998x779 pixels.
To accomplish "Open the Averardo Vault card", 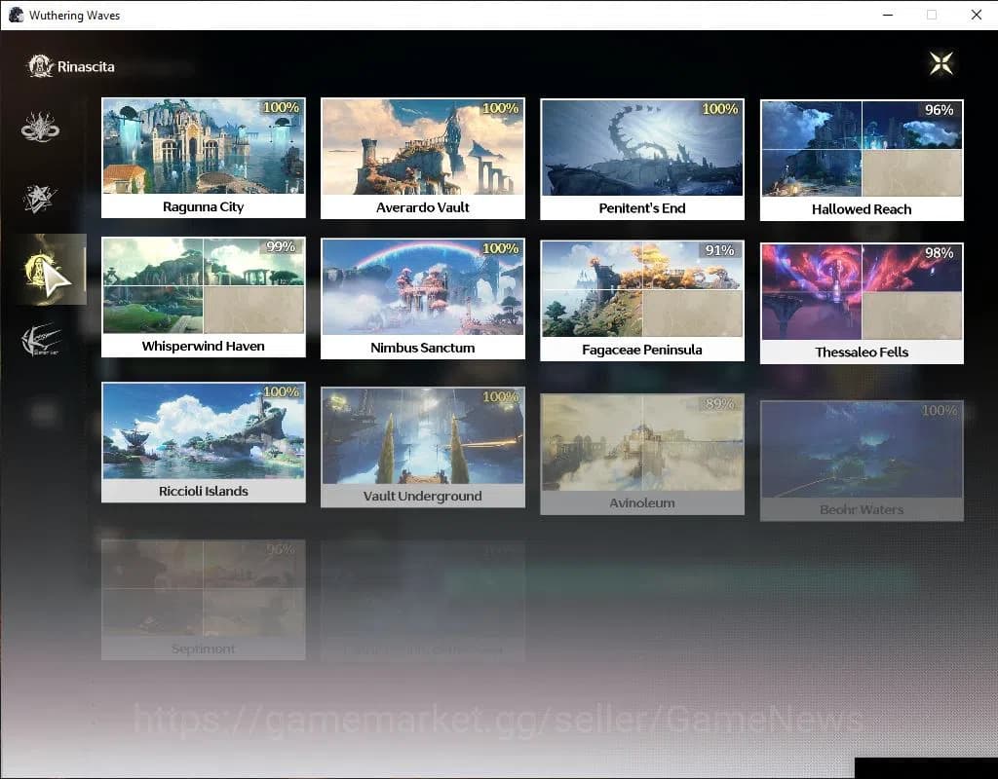I will [423, 159].
